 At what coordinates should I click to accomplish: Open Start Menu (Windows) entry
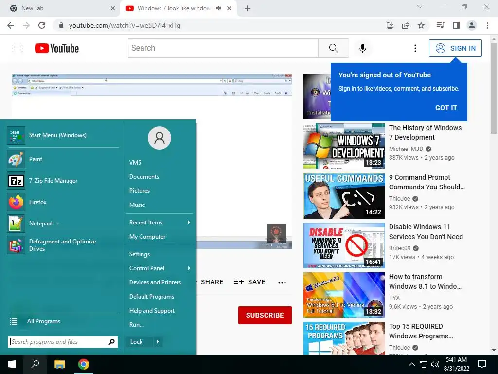(x=63, y=135)
